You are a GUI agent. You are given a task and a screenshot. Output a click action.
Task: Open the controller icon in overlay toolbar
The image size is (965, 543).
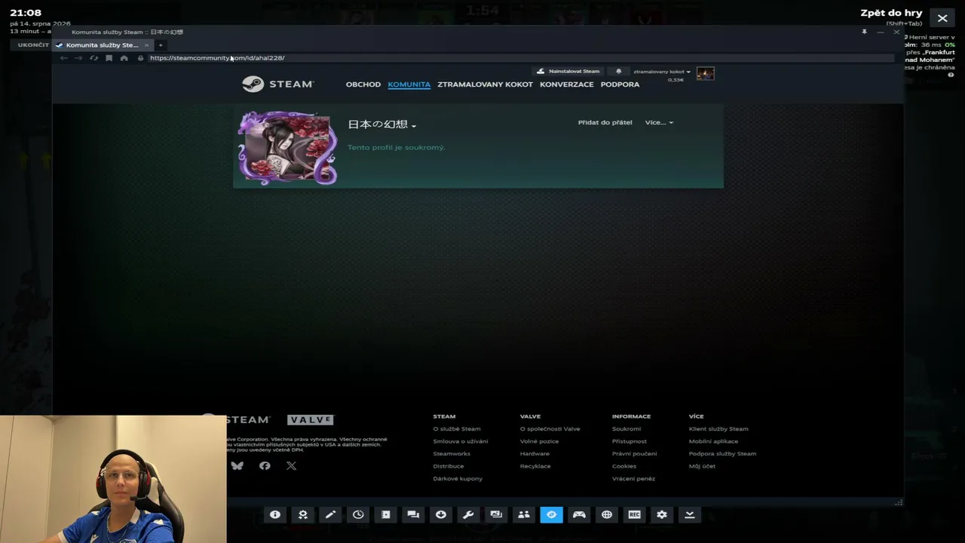tap(579, 514)
